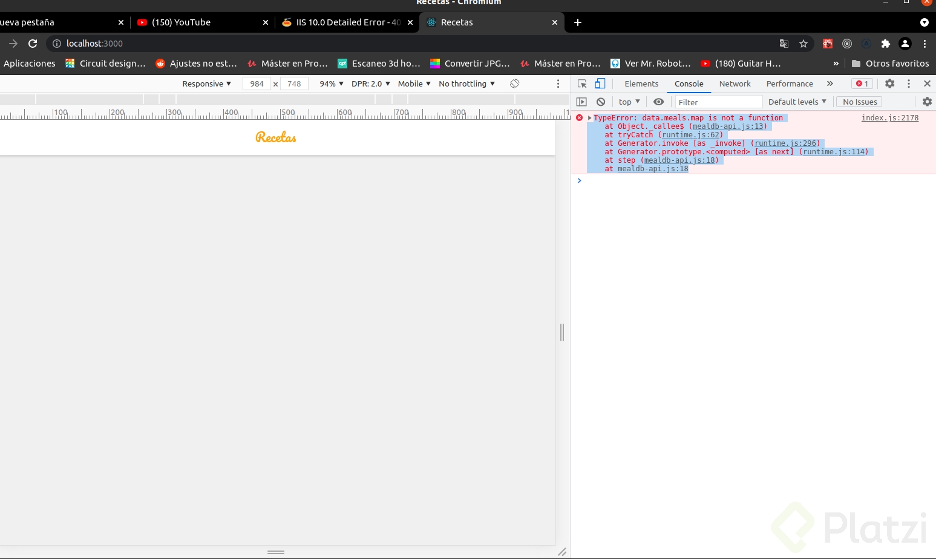Open the translate page icon
This screenshot has width=936, height=559.
tap(784, 44)
